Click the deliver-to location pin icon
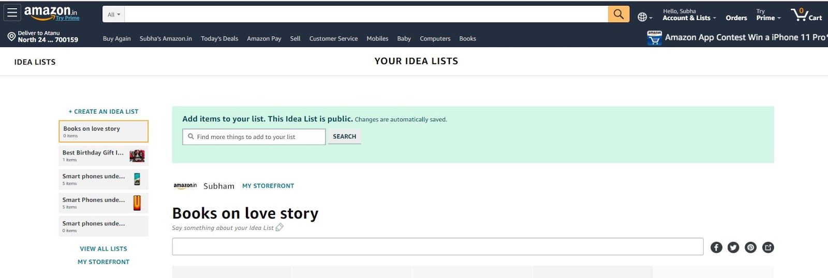This screenshot has height=278, width=828. 11,36
